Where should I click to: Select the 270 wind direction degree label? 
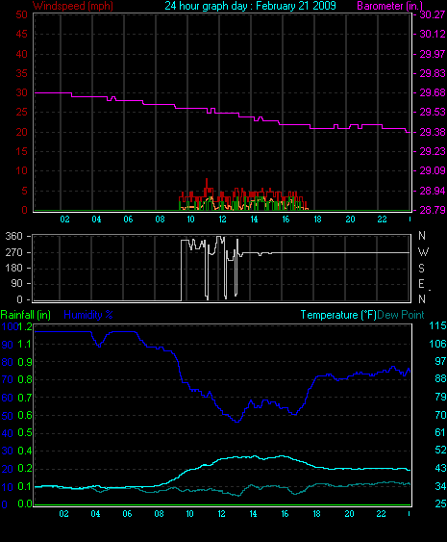(x=13, y=252)
